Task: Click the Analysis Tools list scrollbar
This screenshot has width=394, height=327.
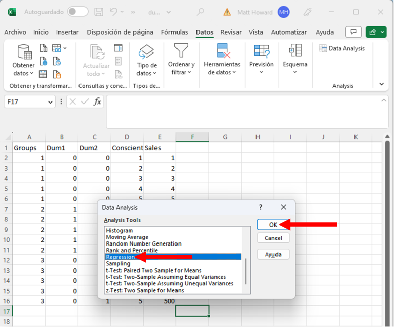Action: 246,272
